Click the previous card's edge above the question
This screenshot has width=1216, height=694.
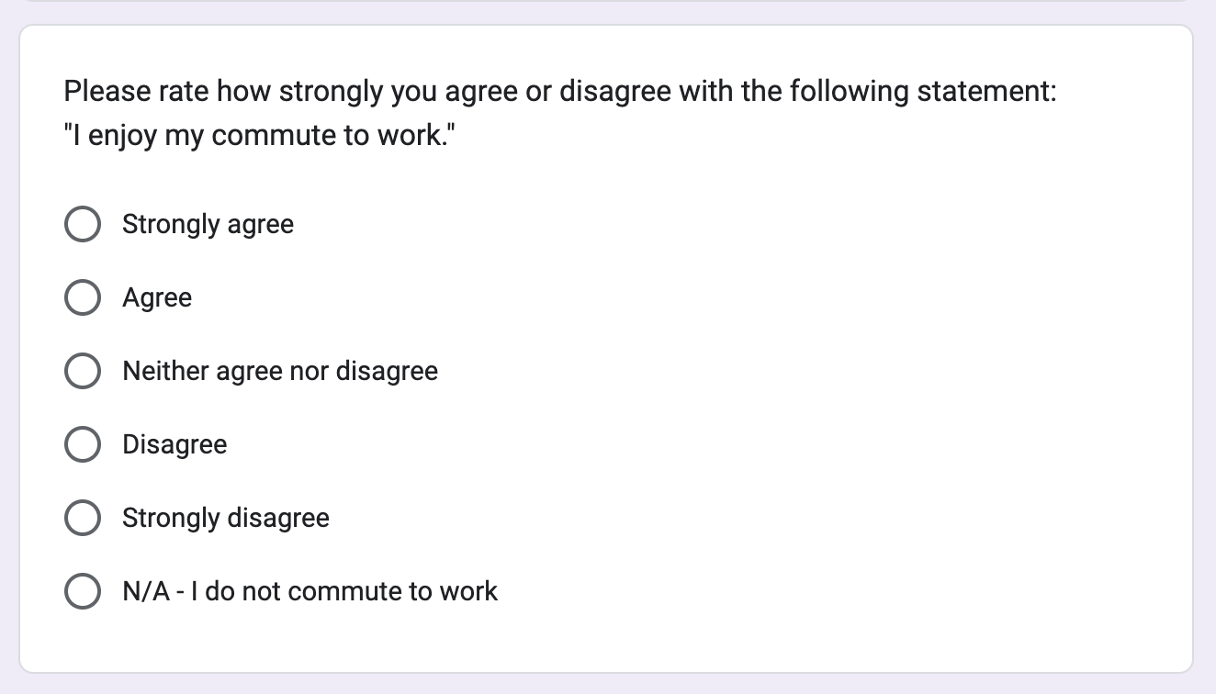coord(606,2)
